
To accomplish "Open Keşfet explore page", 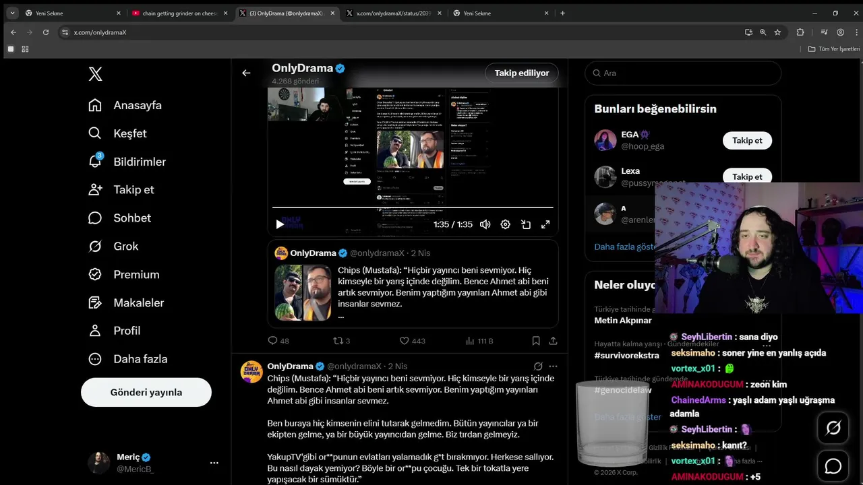I will coord(117,133).
